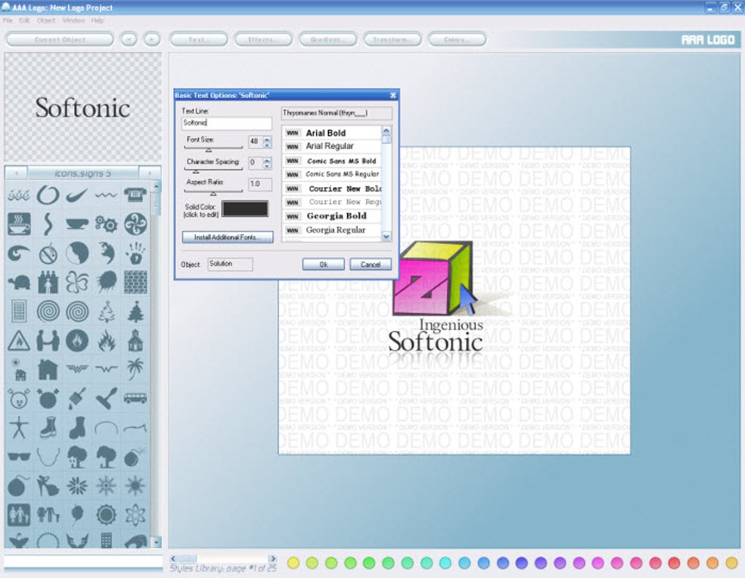The image size is (745, 578).
Task: Increase the Font Size stepper value
Action: tap(267, 139)
